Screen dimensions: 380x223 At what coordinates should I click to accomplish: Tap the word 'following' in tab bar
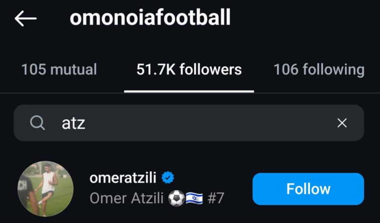[334, 70]
